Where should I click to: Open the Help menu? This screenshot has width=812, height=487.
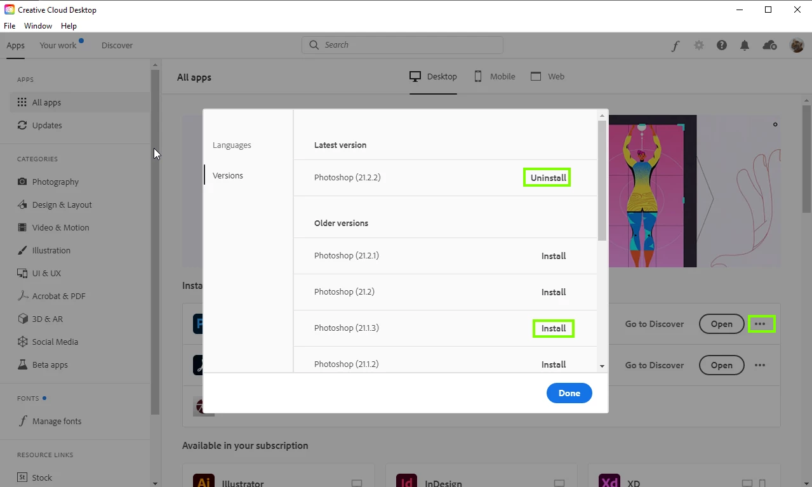pos(69,26)
